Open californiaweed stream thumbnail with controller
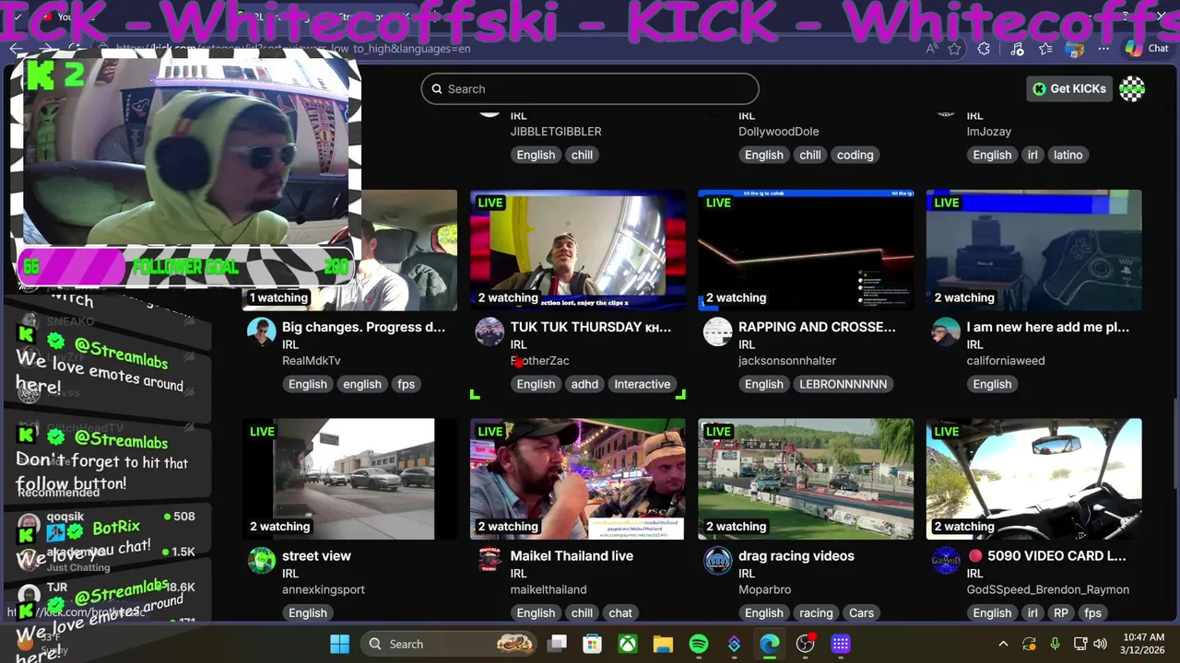 (1033, 250)
